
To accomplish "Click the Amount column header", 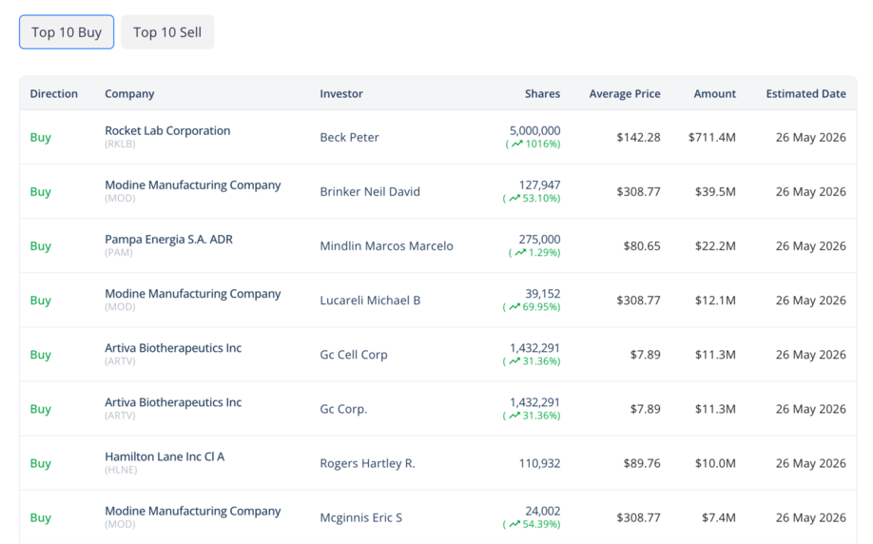I will 715,93.
